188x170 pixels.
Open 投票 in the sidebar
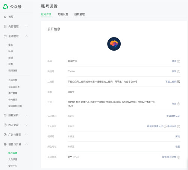click(x=11, y=64)
